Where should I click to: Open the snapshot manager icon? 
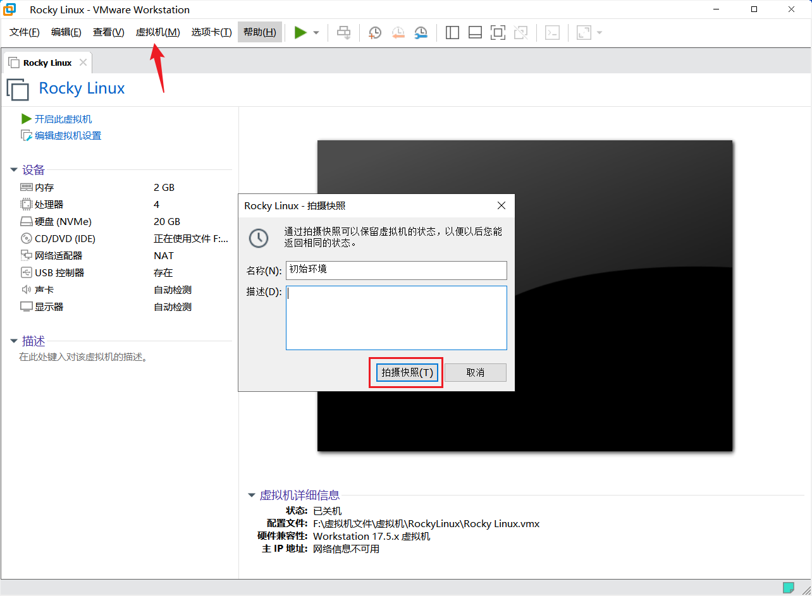click(x=421, y=32)
